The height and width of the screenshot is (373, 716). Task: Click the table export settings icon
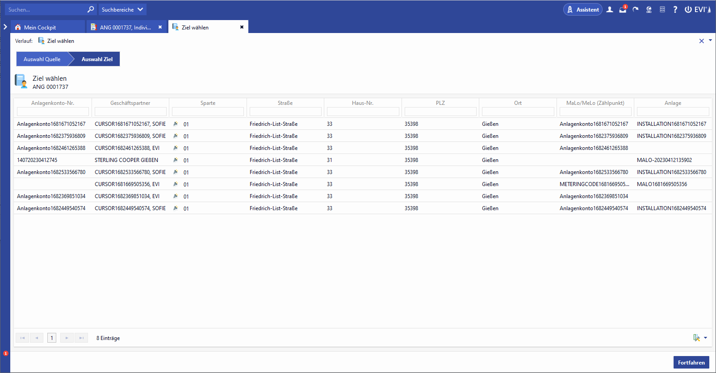click(696, 338)
